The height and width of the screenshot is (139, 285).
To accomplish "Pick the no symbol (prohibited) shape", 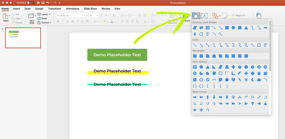I will click(x=208, y=80).
